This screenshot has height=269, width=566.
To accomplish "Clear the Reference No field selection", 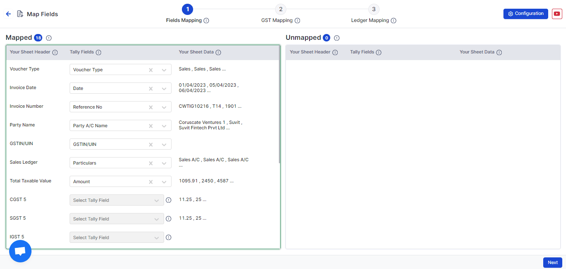I will tap(151, 107).
